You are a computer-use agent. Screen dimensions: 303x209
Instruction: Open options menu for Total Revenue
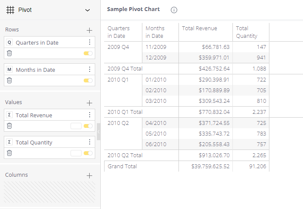pos(89,115)
